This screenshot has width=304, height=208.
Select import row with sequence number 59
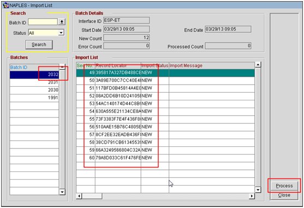pos(165,151)
